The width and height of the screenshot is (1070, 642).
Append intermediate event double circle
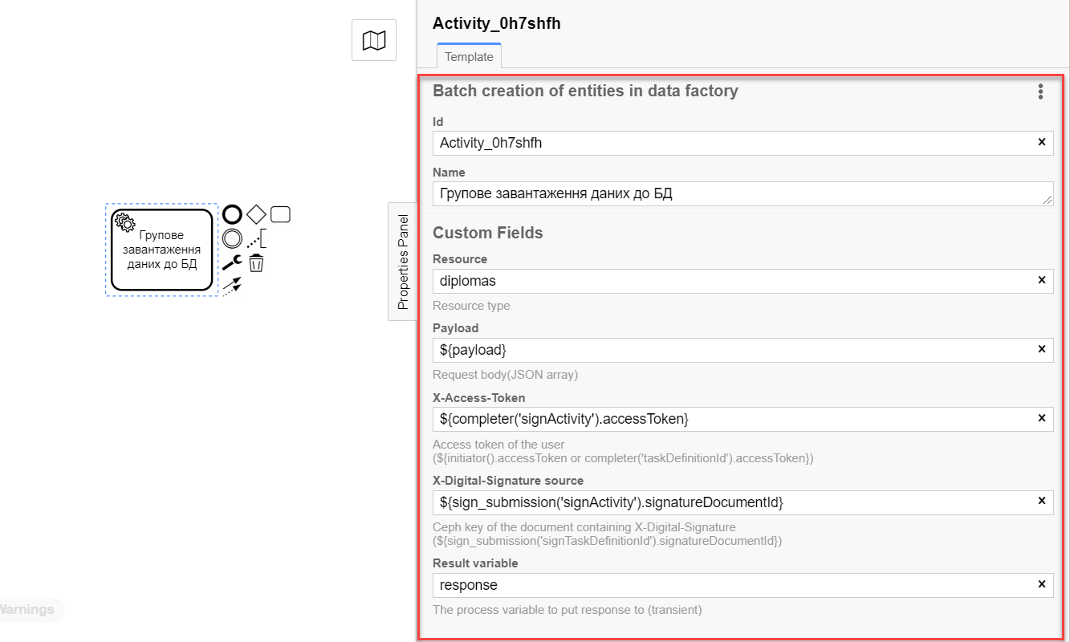[232, 238]
